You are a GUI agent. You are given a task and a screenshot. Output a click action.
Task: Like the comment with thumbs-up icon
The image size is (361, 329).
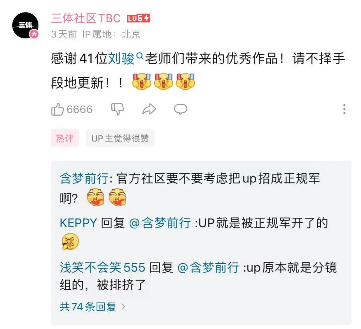click(57, 109)
